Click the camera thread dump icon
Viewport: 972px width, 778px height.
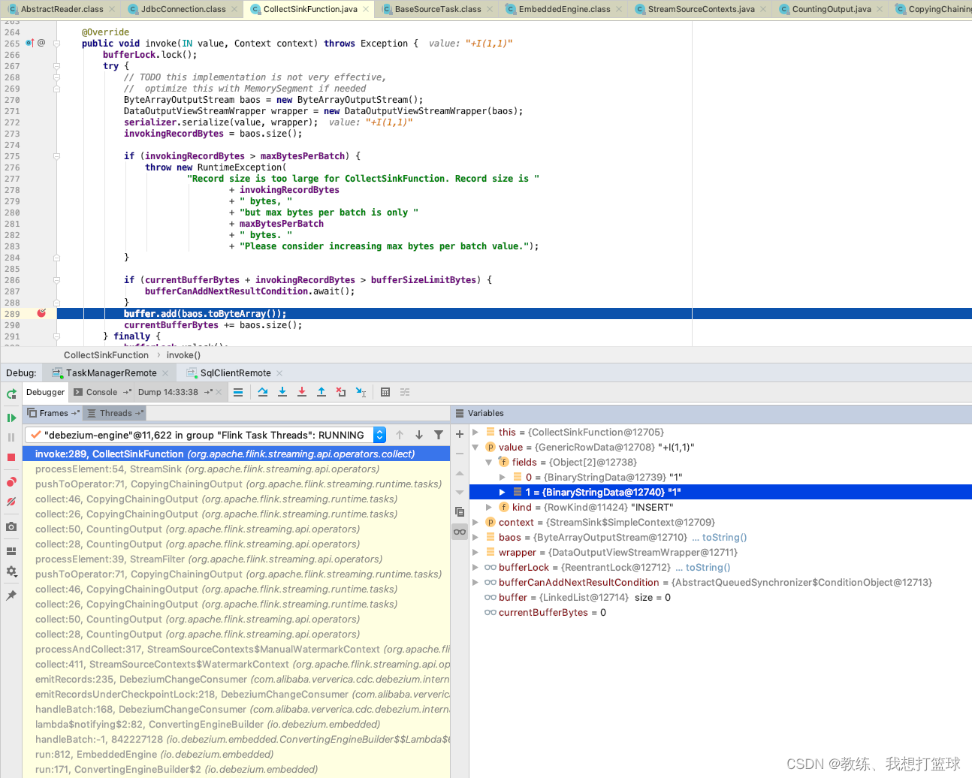(11, 527)
